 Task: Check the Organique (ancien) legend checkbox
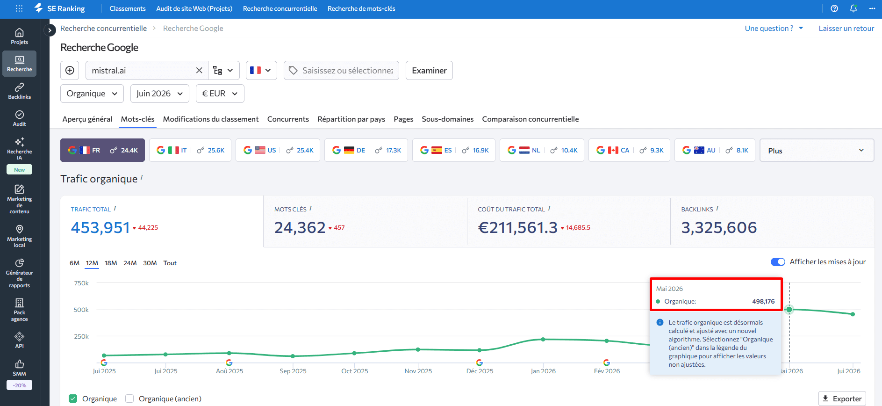coord(129,399)
